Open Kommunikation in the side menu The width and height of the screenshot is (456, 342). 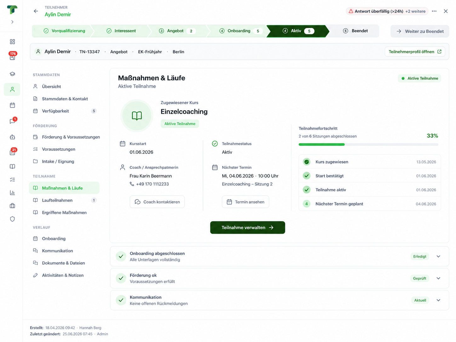[64, 251]
